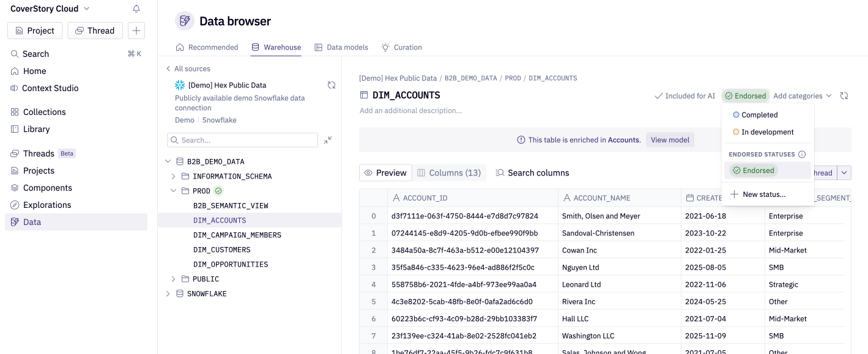
Task: Toggle the In development status
Action: (767, 131)
